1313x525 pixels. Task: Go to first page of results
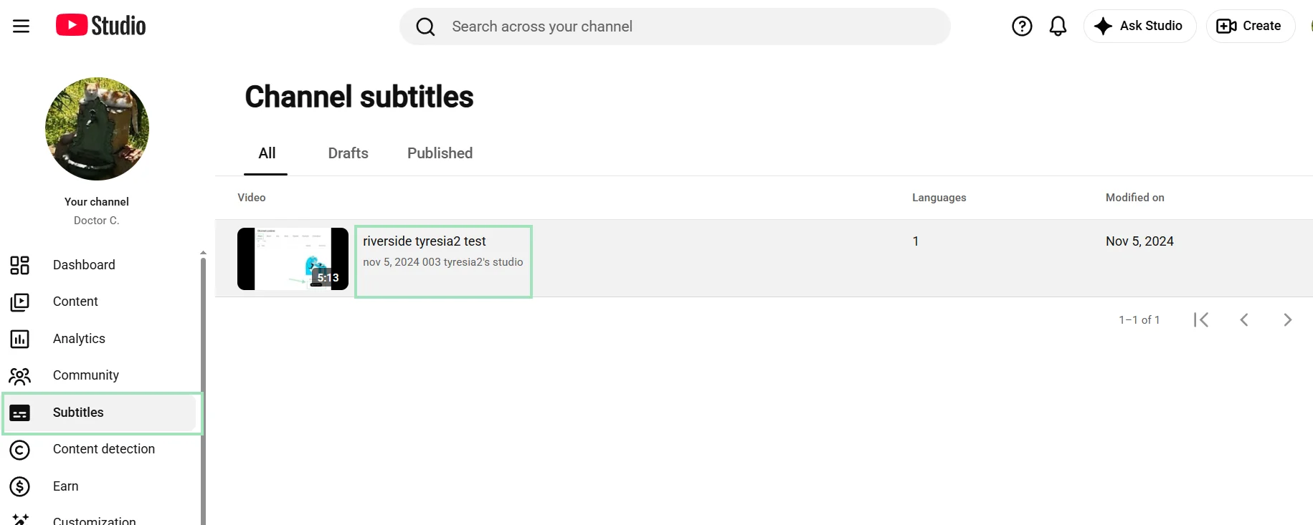pos(1201,319)
